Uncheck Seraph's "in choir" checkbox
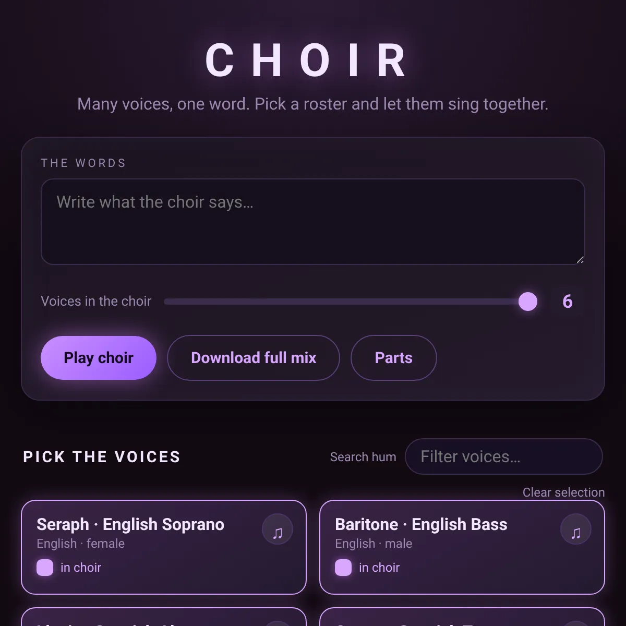Viewport: 626px width, 626px height. point(45,568)
